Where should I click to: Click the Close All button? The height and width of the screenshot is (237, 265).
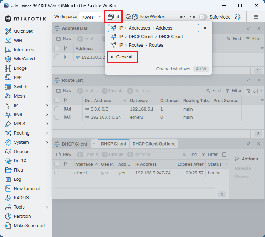pos(122,57)
